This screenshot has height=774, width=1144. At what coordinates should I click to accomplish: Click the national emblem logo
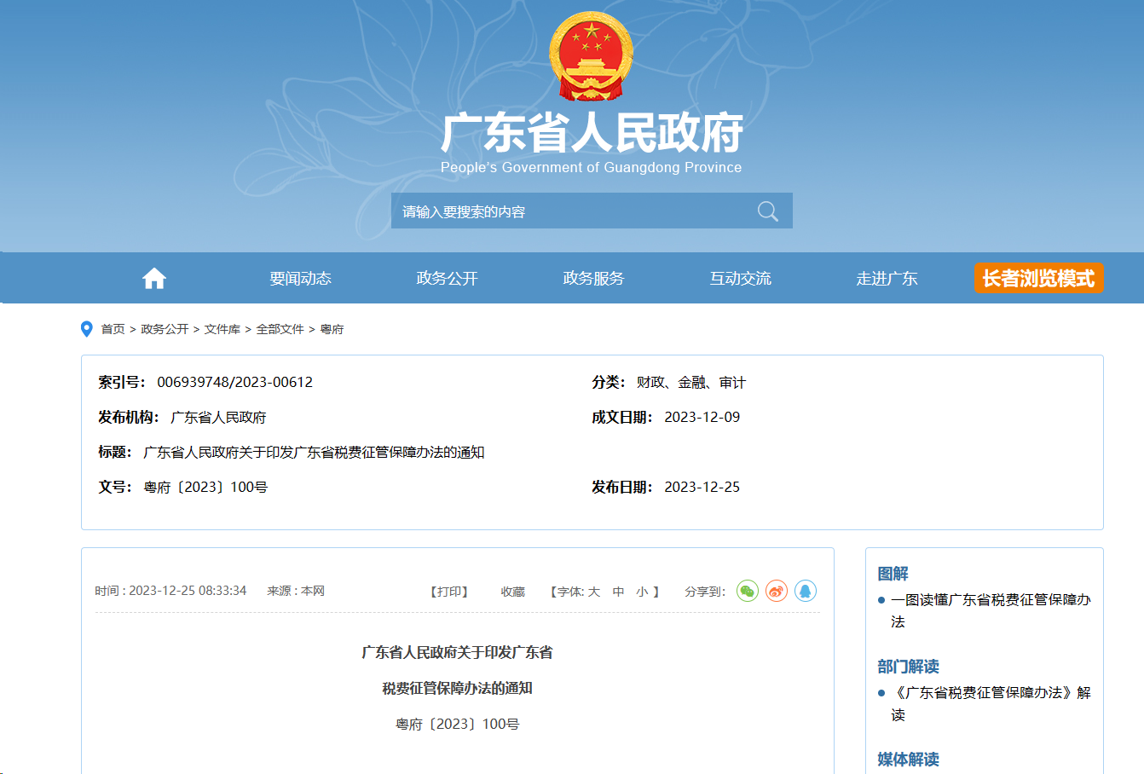[591, 56]
